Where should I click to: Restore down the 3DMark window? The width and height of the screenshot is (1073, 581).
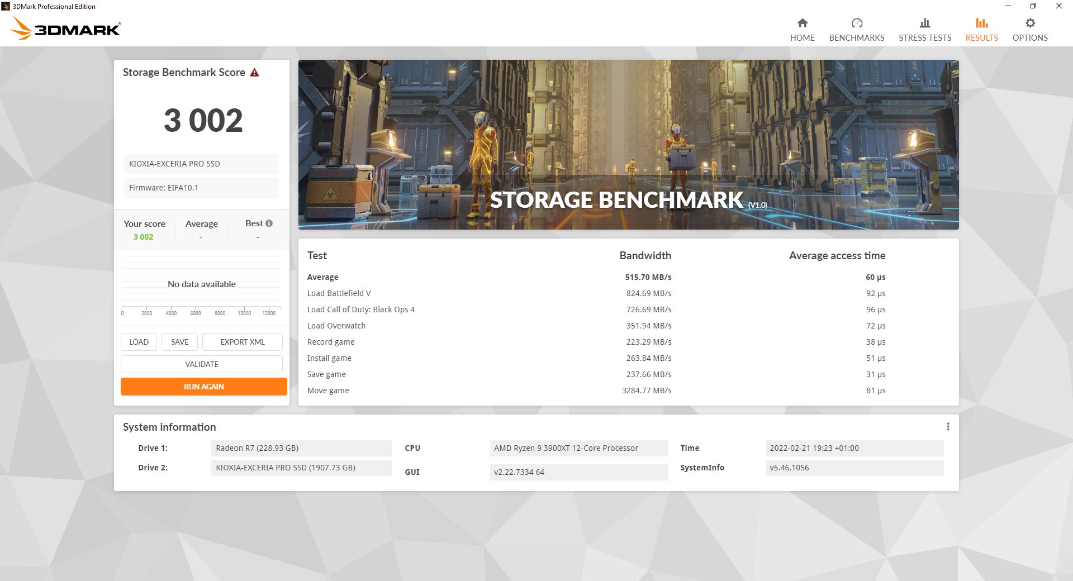click(1033, 6)
